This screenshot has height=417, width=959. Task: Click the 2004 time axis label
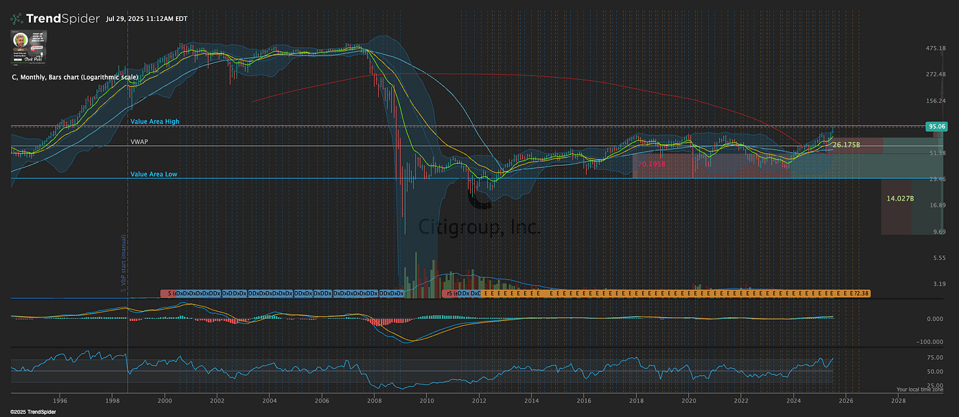269,400
